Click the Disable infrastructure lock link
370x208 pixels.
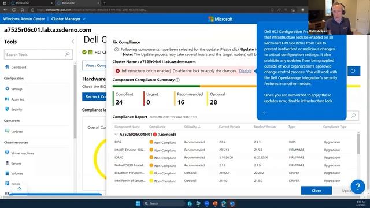coord(245,71)
